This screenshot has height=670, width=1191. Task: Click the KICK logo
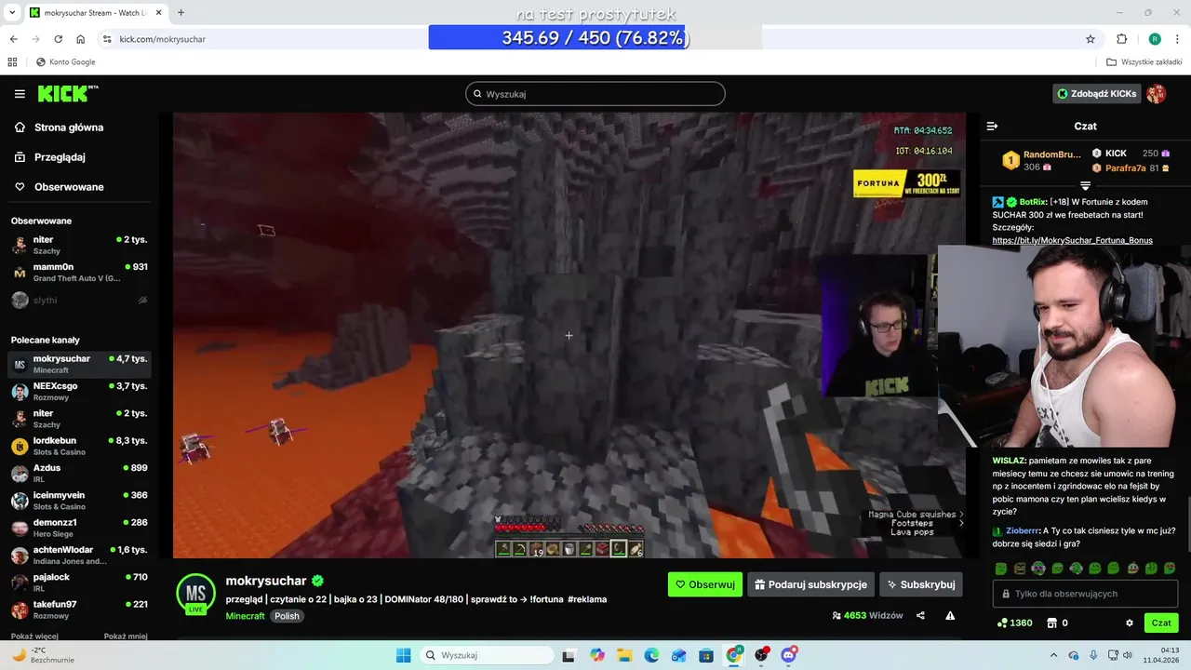pos(67,94)
